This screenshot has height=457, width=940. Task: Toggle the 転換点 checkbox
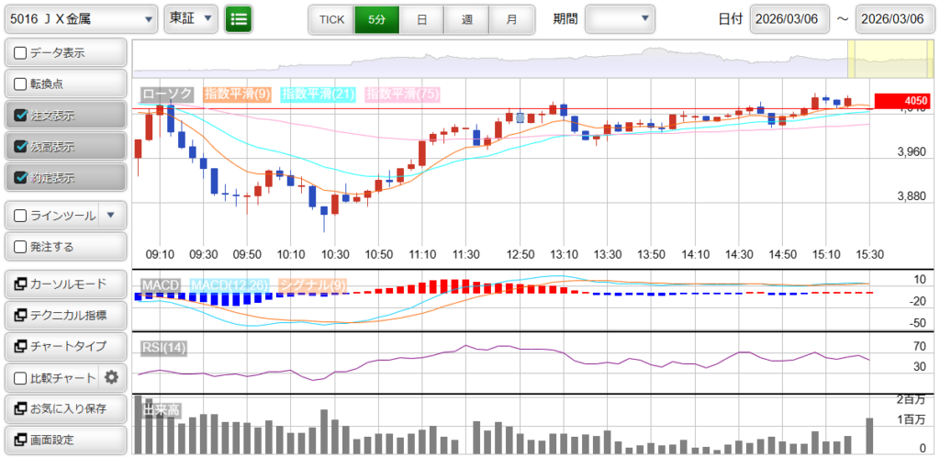(x=21, y=84)
